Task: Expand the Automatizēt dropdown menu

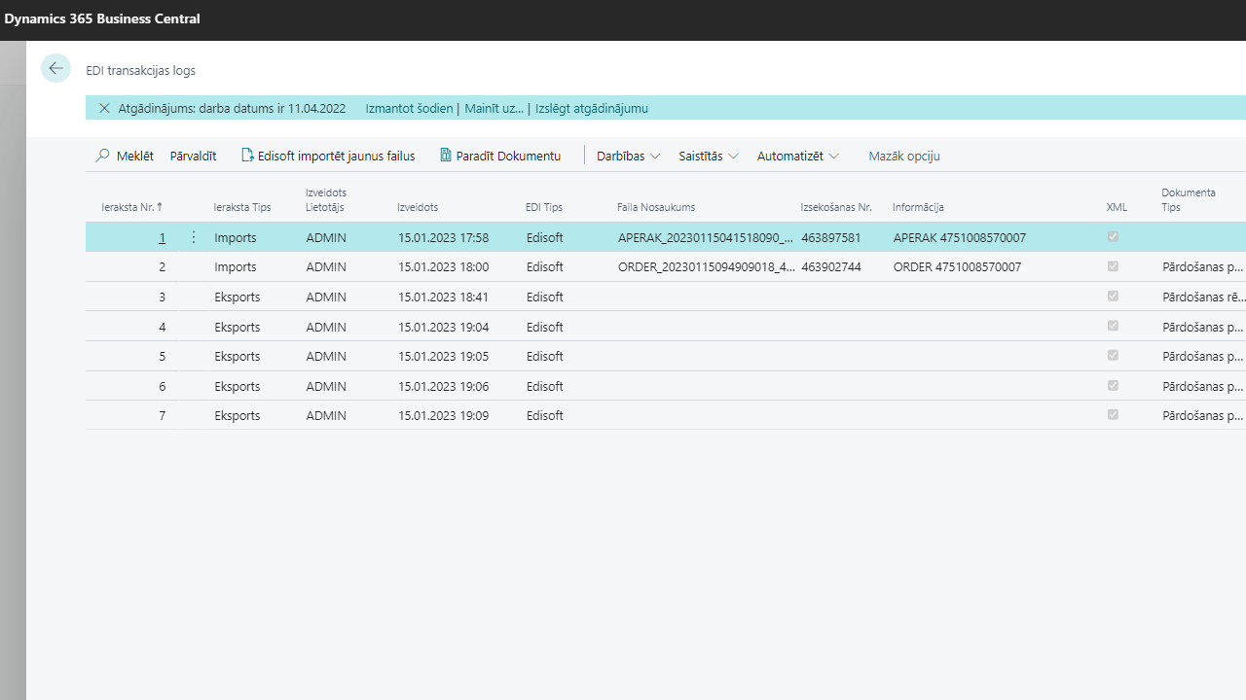Action: 797,156
